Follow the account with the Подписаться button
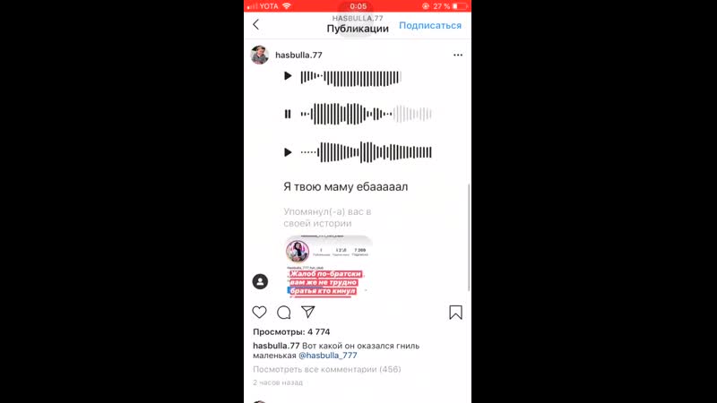 (430, 26)
